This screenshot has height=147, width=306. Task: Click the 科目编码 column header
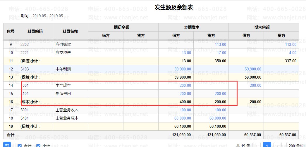(x=35, y=31)
